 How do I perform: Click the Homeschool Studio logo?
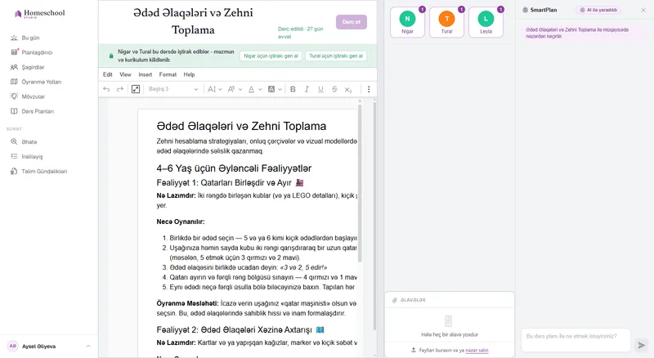(x=39, y=14)
